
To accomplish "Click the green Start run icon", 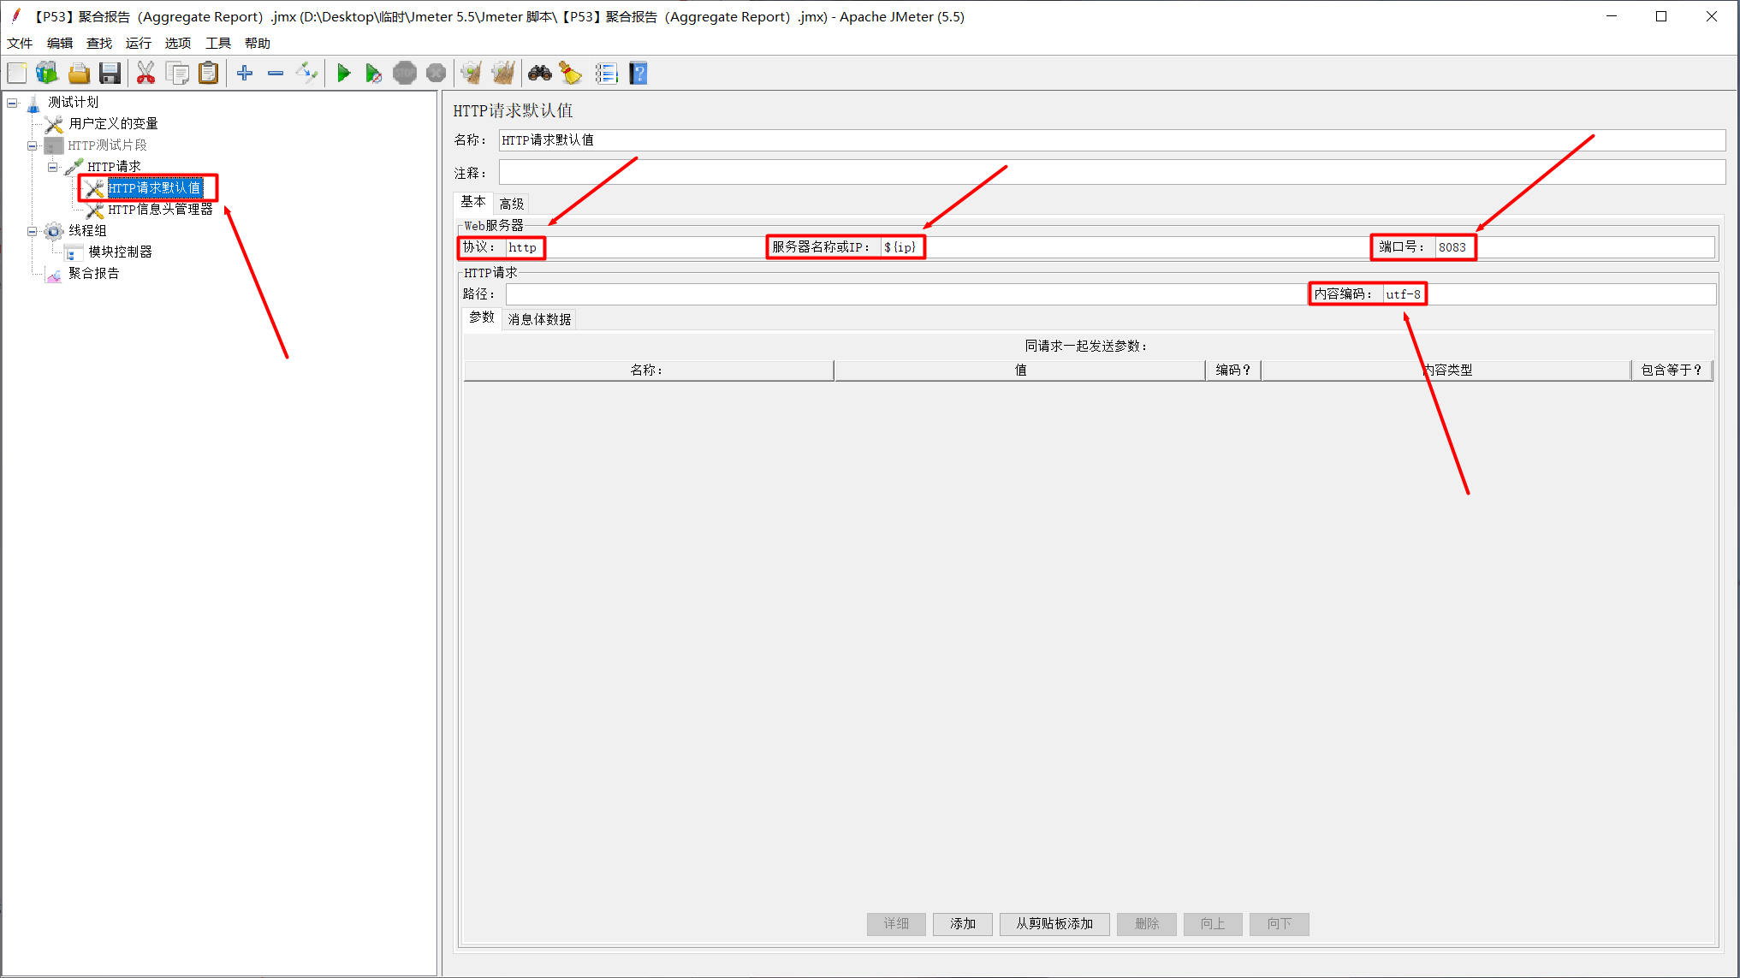I will pyautogui.click(x=343, y=74).
